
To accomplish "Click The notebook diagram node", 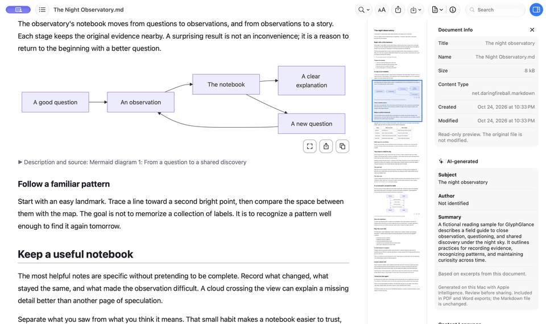I will pyautogui.click(x=226, y=85).
